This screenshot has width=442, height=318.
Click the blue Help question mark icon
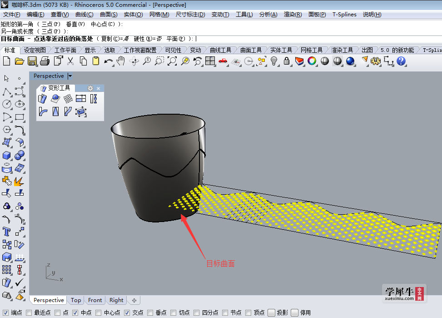[401, 61]
